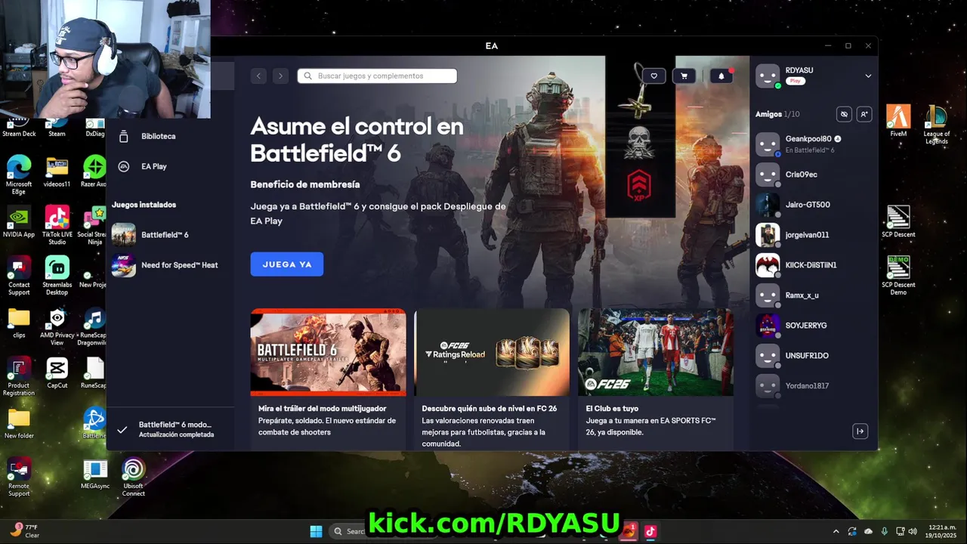Open the Remote Support desktop icon
This screenshot has width=967, height=544.
19,478
